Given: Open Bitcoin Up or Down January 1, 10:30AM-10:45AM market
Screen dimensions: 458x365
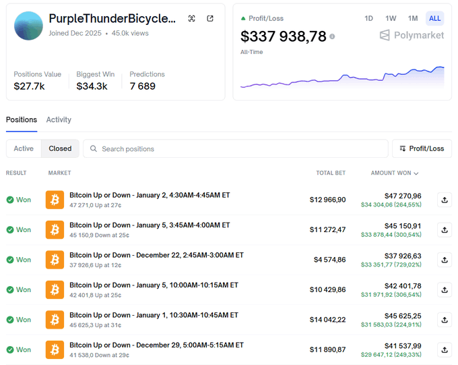Looking at the screenshot, I should (154, 315).
